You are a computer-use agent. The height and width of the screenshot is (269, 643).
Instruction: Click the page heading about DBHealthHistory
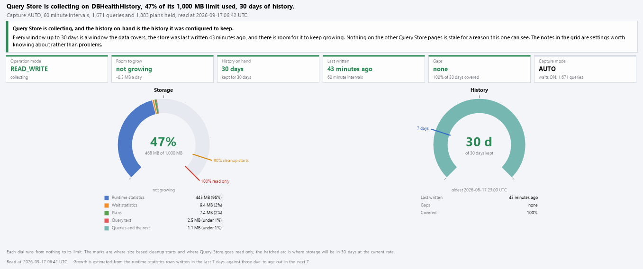[150, 7]
